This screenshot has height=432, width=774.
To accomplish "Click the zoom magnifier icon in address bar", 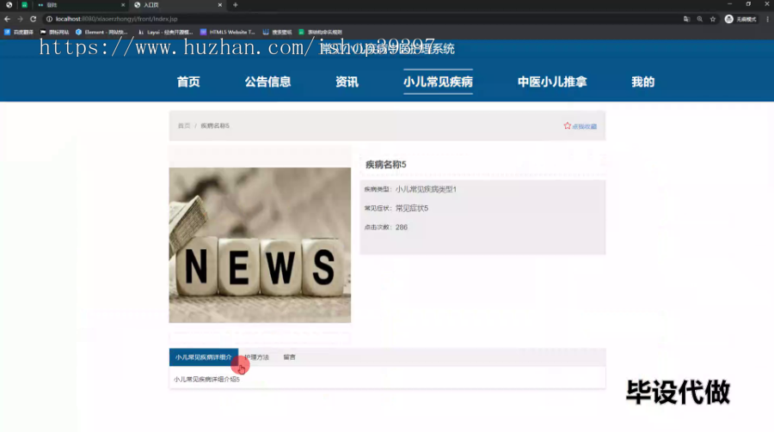I will coord(699,19).
